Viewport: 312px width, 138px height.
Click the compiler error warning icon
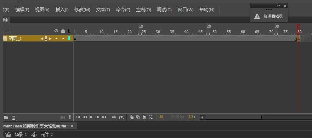[x=257, y=16]
